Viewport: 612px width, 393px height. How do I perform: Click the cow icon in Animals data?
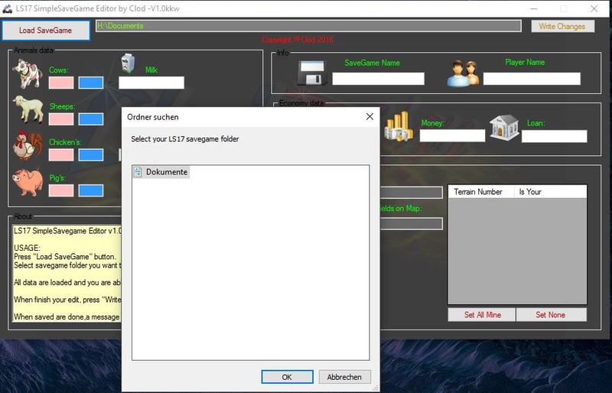[x=26, y=73]
